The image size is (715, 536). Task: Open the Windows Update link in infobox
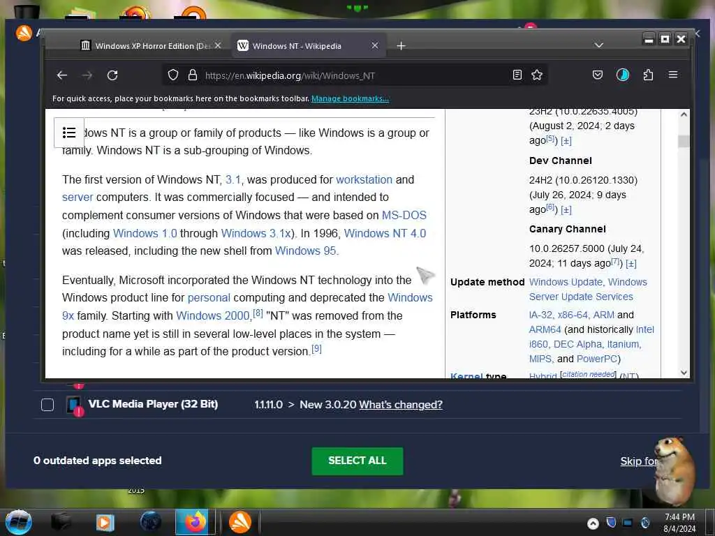566,282
